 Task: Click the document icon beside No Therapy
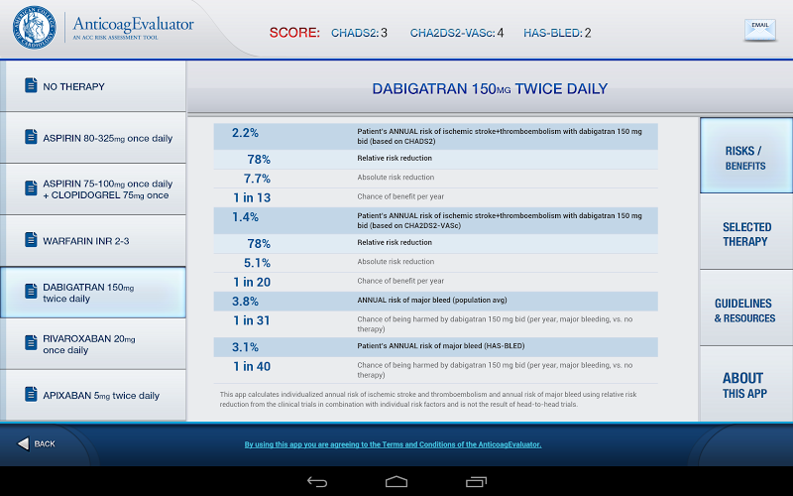tap(31, 85)
